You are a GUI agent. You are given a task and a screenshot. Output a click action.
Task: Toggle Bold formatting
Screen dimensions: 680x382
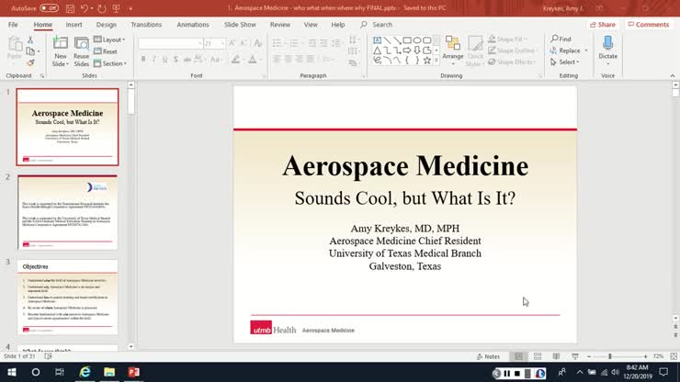tap(143, 60)
